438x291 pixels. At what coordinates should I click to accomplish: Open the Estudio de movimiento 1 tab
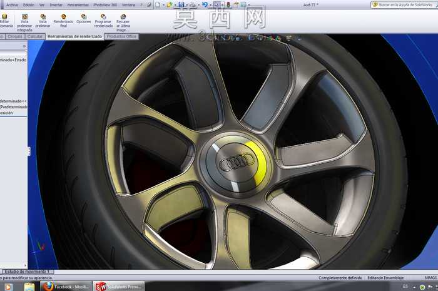coord(27,272)
